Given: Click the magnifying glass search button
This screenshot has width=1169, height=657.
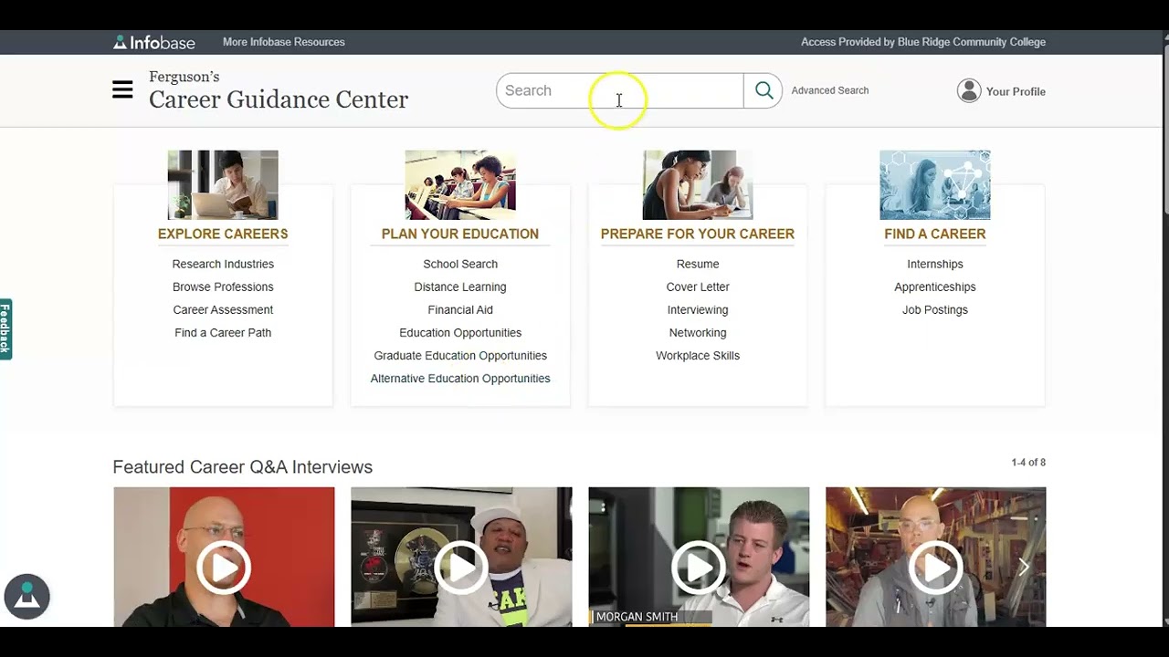Looking at the screenshot, I should coord(764,90).
